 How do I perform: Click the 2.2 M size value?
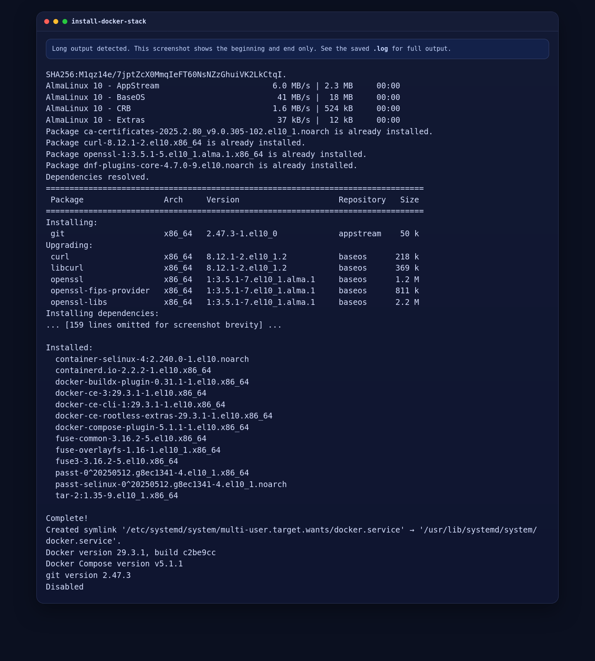(x=407, y=302)
